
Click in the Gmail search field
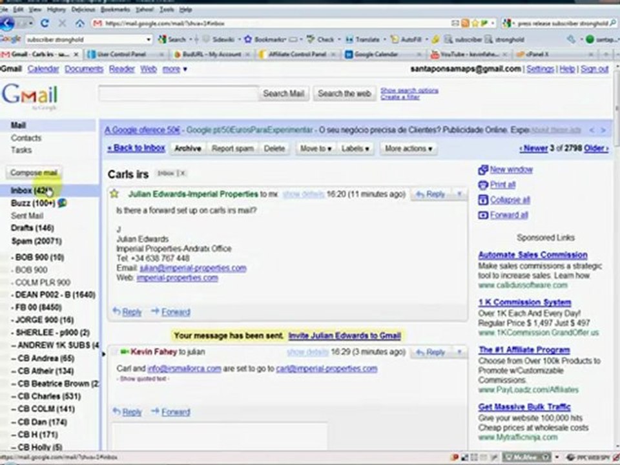[x=178, y=94]
